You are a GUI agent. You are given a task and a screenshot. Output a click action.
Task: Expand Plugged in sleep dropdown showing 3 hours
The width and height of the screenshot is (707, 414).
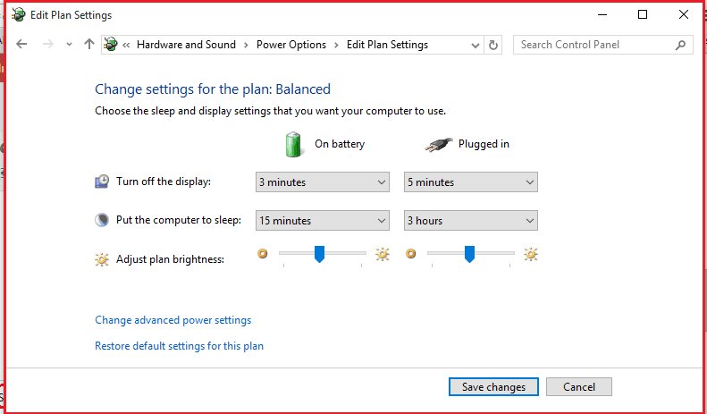[471, 221]
